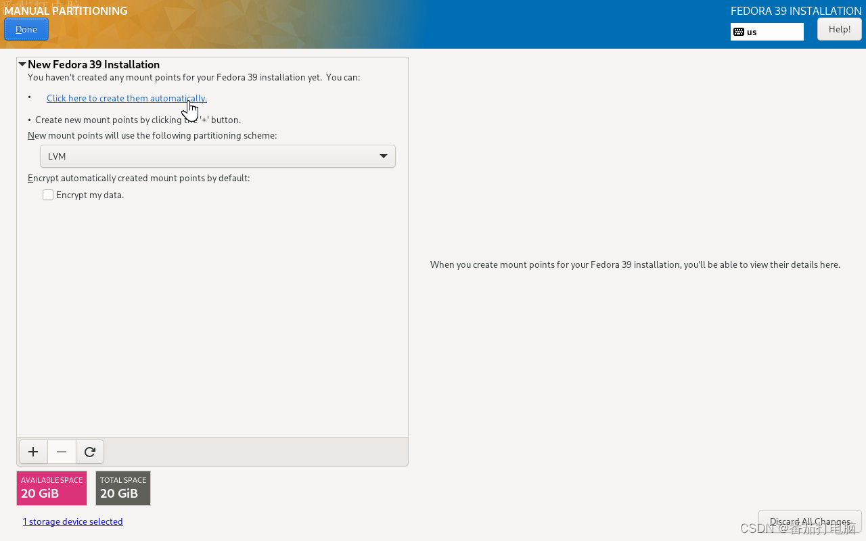Click the TOTAL SPACE 20 GiB box
This screenshot has width=866, height=541.
123,488
